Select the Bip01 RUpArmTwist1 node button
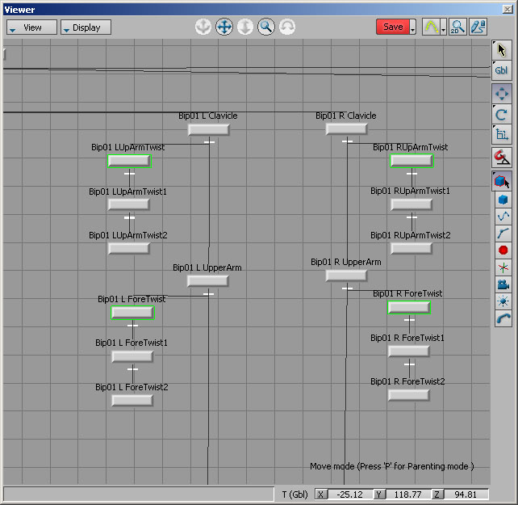518x505 pixels. point(411,204)
